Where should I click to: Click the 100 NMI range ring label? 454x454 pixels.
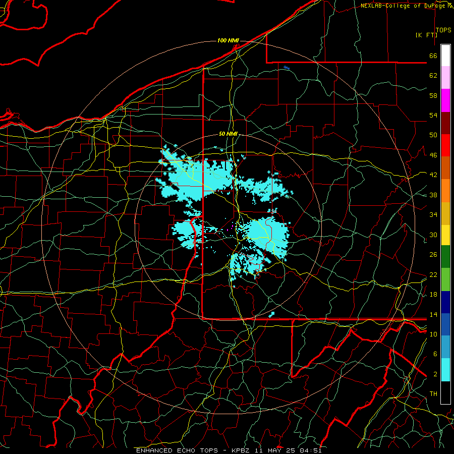tap(228, 40)
